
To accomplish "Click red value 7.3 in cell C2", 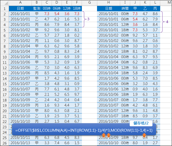I will [47, 14].
